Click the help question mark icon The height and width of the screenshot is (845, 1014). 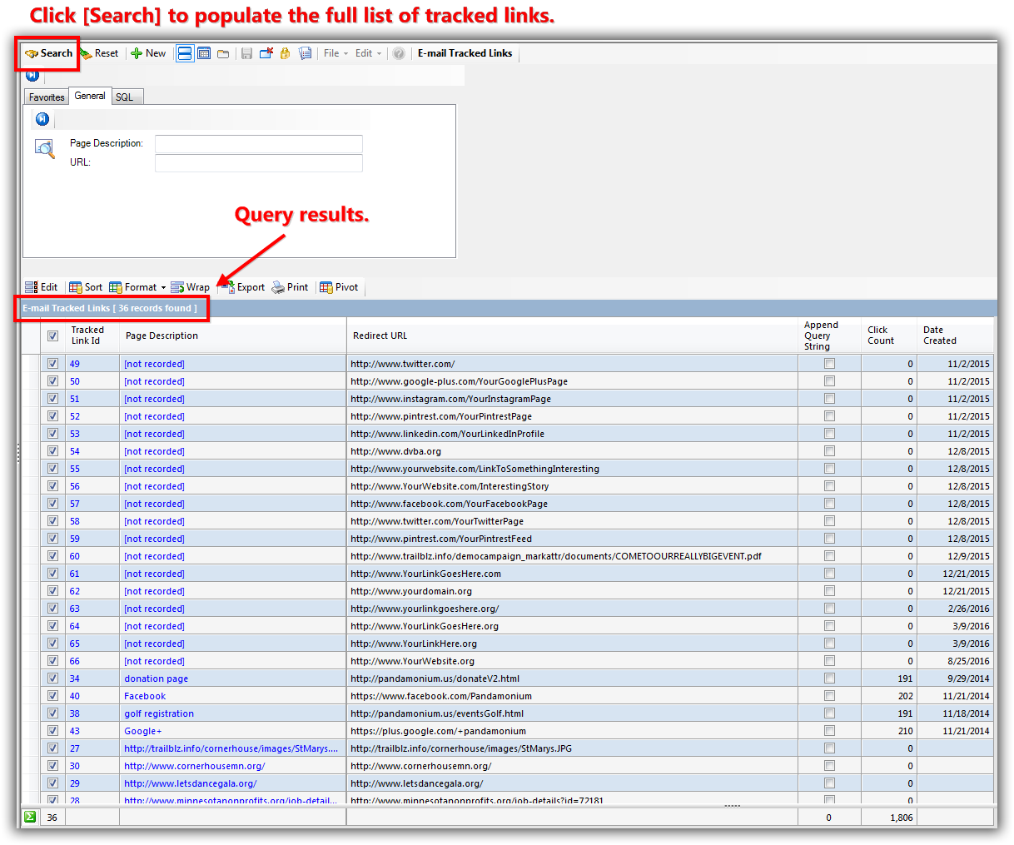(399, 53)
